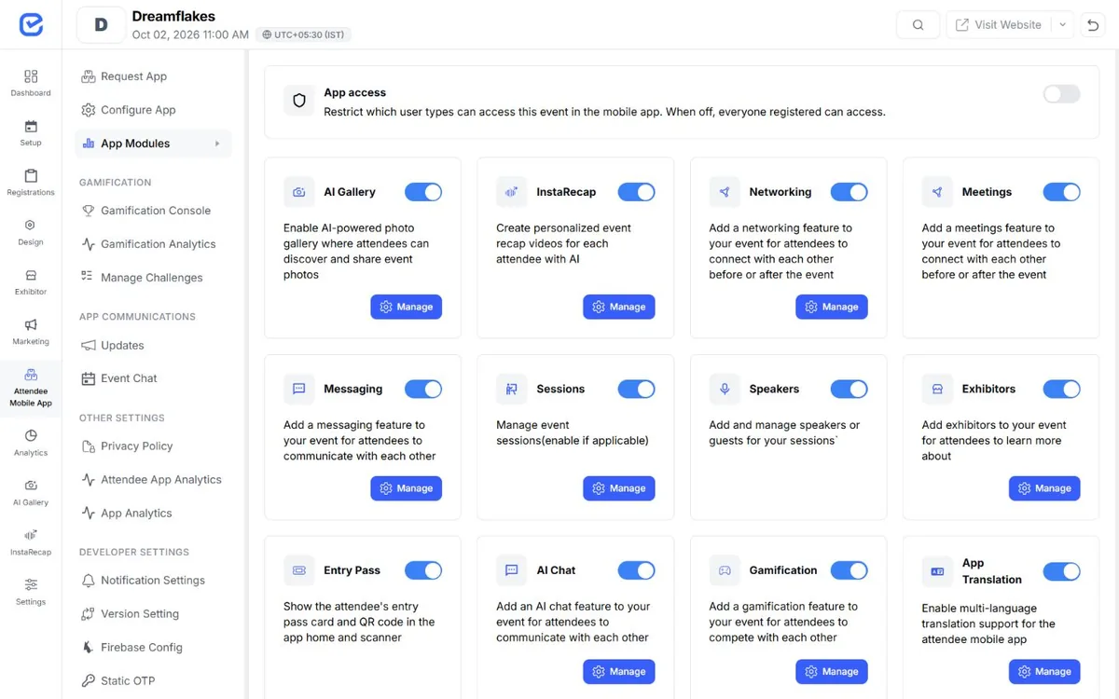Image resolution: width=1119 pixels, height=699 pixels.
Task: Click the Gamification gamepad card icon
Action: [725, 570]
